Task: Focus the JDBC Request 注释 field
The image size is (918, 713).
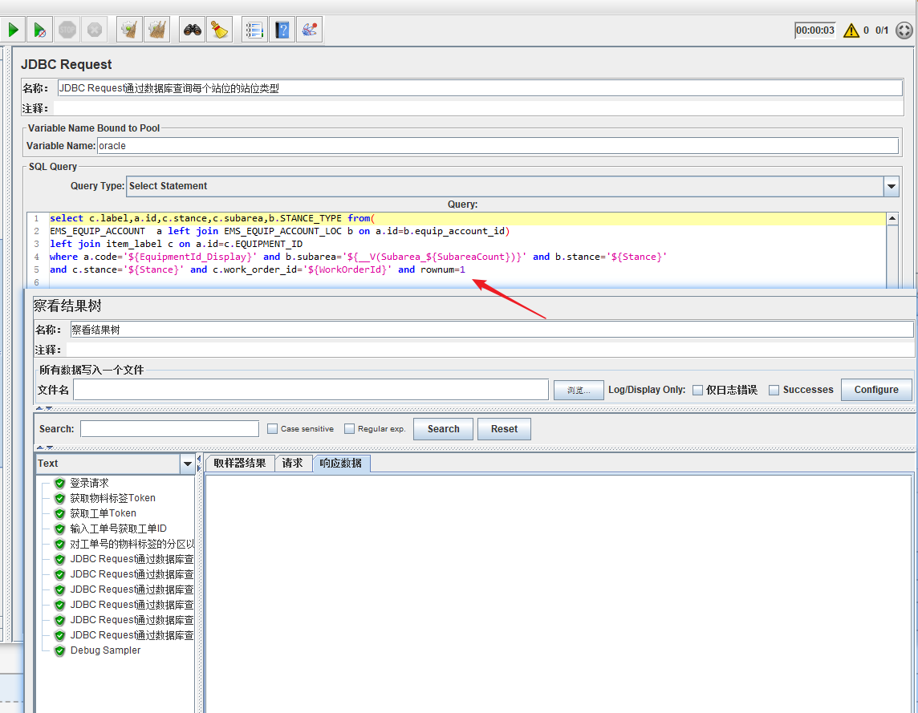Action: click(477, 108)
